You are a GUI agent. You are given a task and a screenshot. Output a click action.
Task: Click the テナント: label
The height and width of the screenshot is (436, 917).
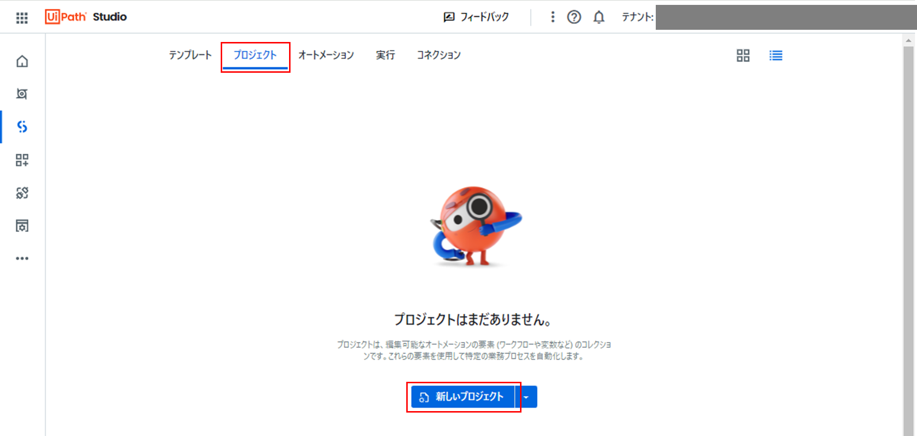638,17
